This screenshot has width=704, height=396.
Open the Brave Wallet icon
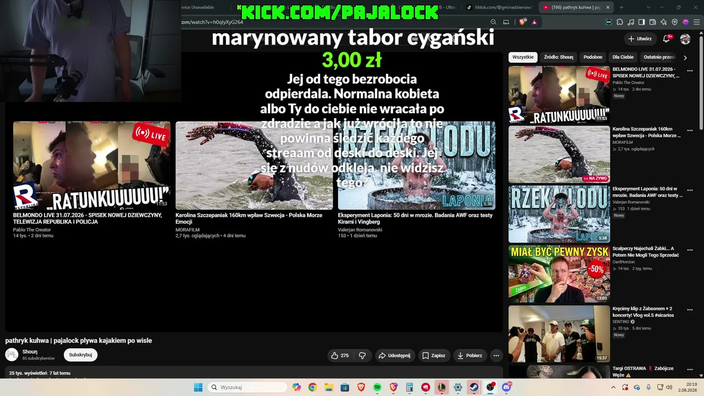pyautogui.click(x=653, y=22)
